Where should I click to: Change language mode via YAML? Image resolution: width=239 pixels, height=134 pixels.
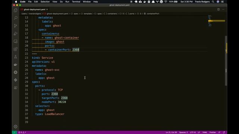[x=205, y=133]
